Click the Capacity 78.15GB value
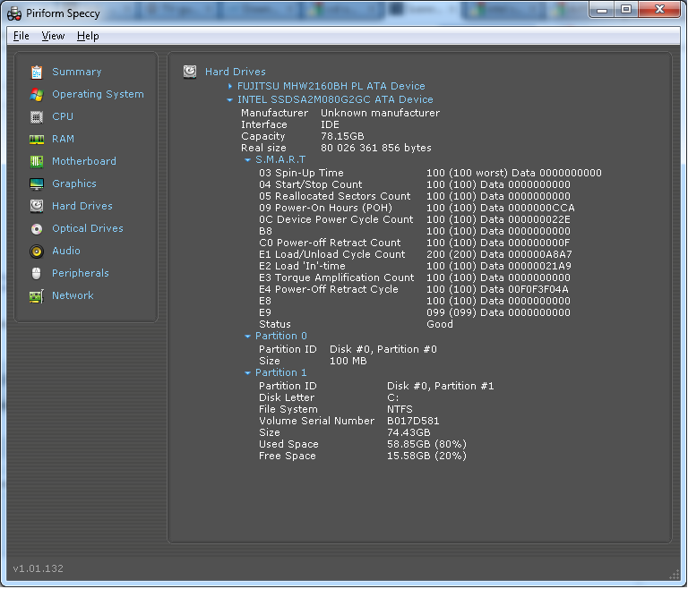Screen dimensions: 688x589 point(342,136)
